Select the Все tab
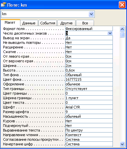The width and height of the screenshot is (127, 149). pos(85,23)
